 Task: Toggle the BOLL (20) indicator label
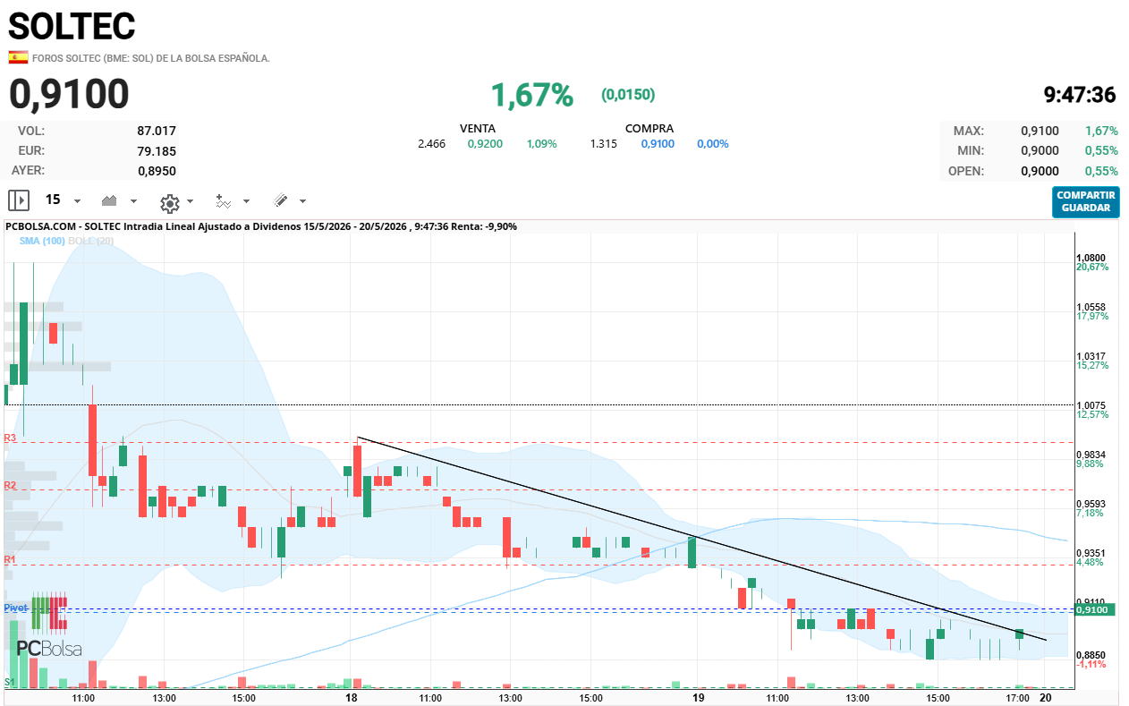click(90, 241)
